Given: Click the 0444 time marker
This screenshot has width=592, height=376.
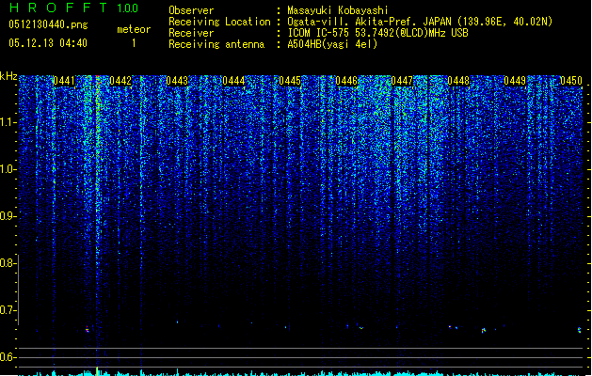Looking at the screenshot, I should coord(233,81).
